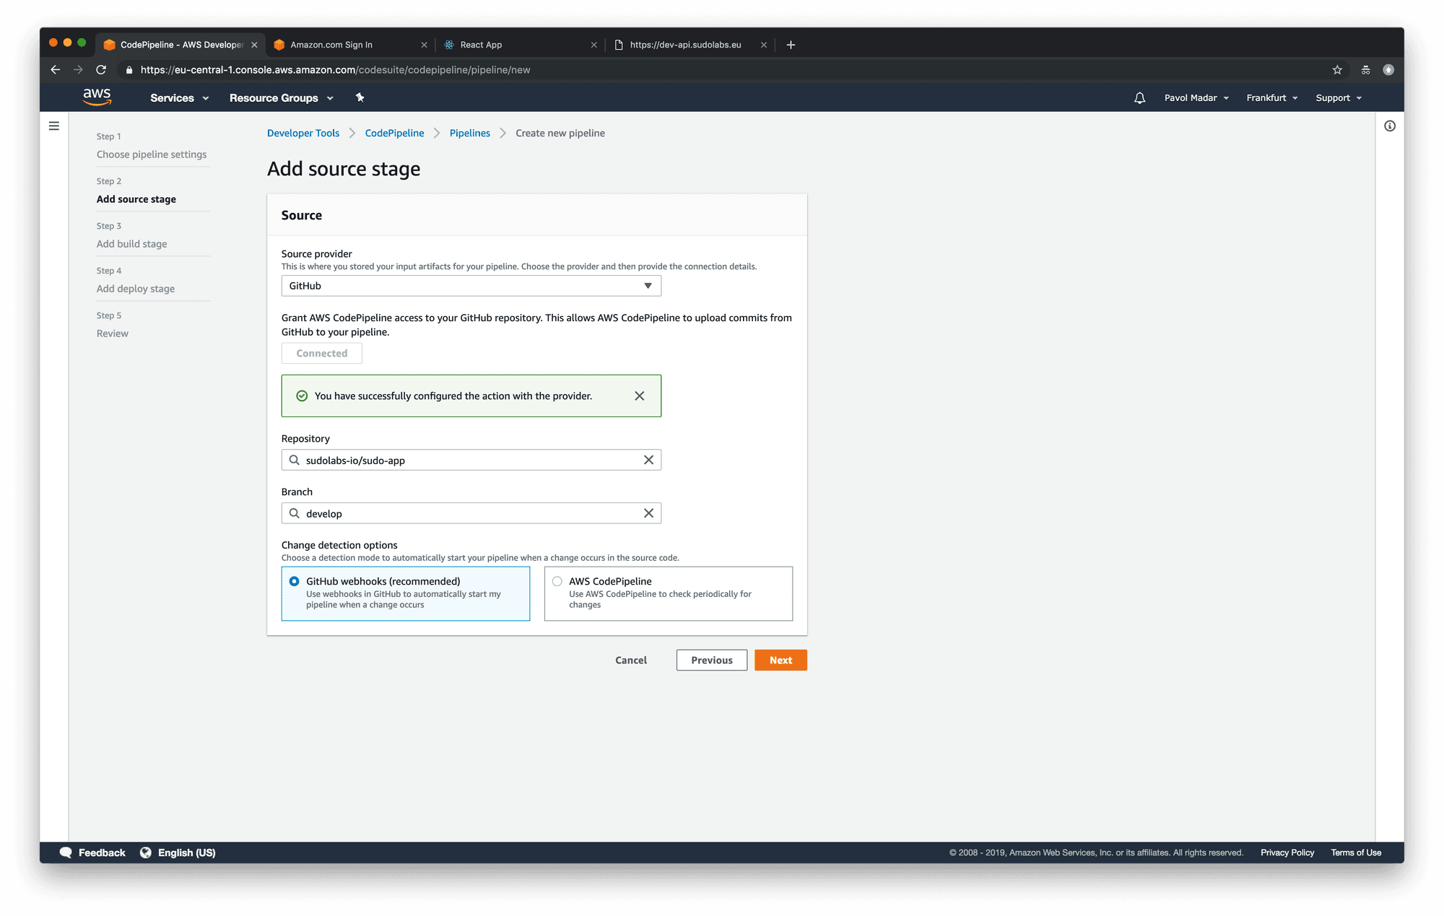Open the Terms of Use link
This screenshot has width=1444, height=916.
coord(1356,852)
